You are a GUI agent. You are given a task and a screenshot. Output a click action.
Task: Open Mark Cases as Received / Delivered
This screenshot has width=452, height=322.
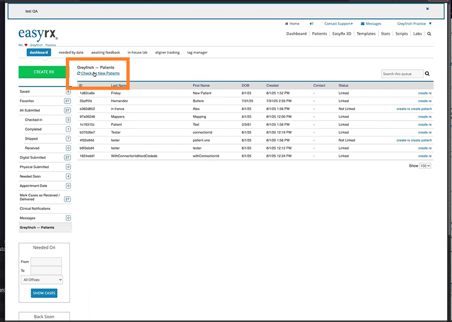45,197
